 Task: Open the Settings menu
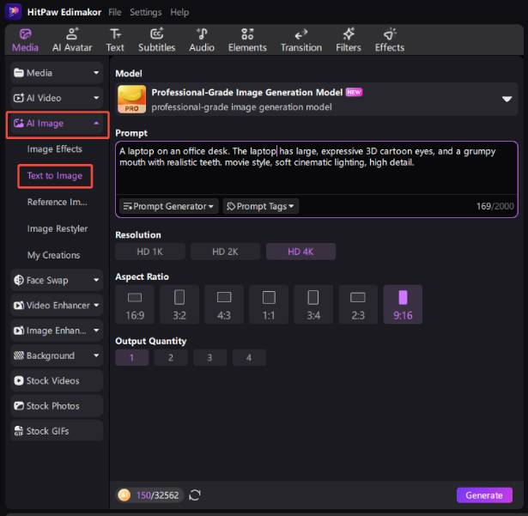pyautogui.click(x=146, y=12)
